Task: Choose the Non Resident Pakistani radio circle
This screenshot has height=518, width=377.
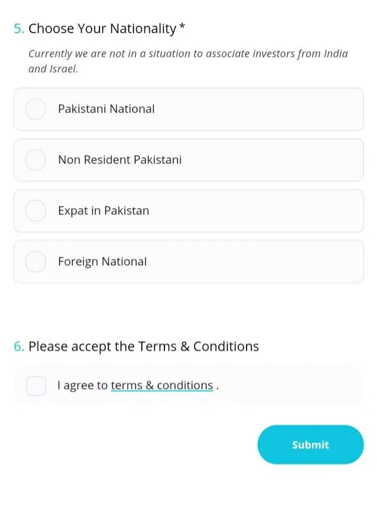Action: [x=36, y=160]
